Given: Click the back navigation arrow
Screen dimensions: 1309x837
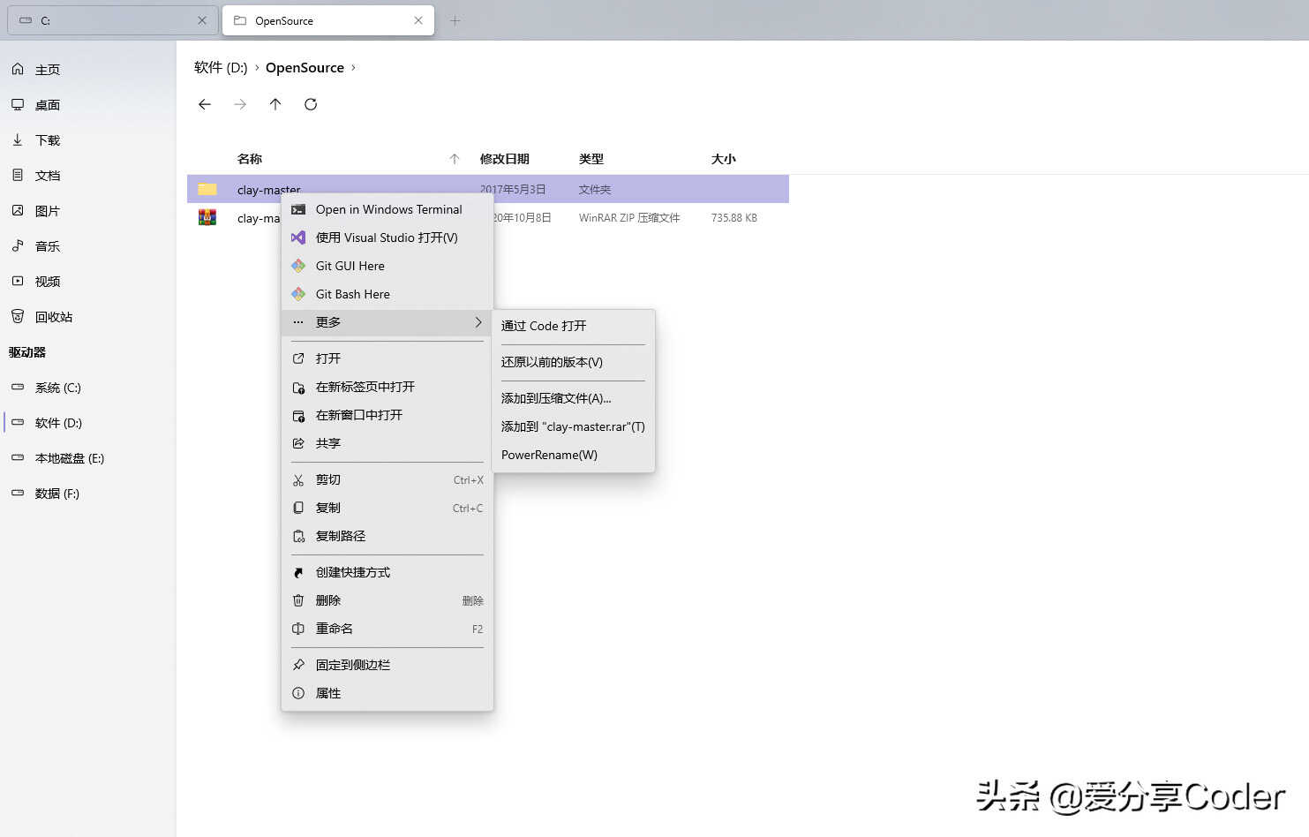Looking at the screenshot, I should pos(205,104).
